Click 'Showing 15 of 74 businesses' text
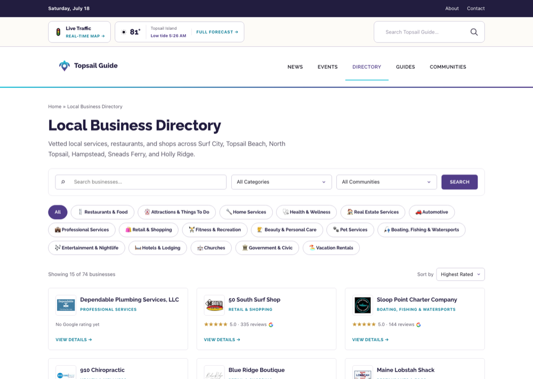Image resolution: width=533 pixels, height=379 pixels. 82,275
